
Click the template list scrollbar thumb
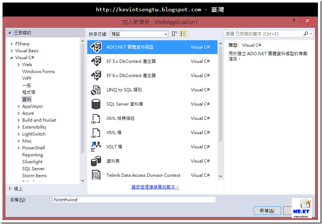click(x=221, y=94)
